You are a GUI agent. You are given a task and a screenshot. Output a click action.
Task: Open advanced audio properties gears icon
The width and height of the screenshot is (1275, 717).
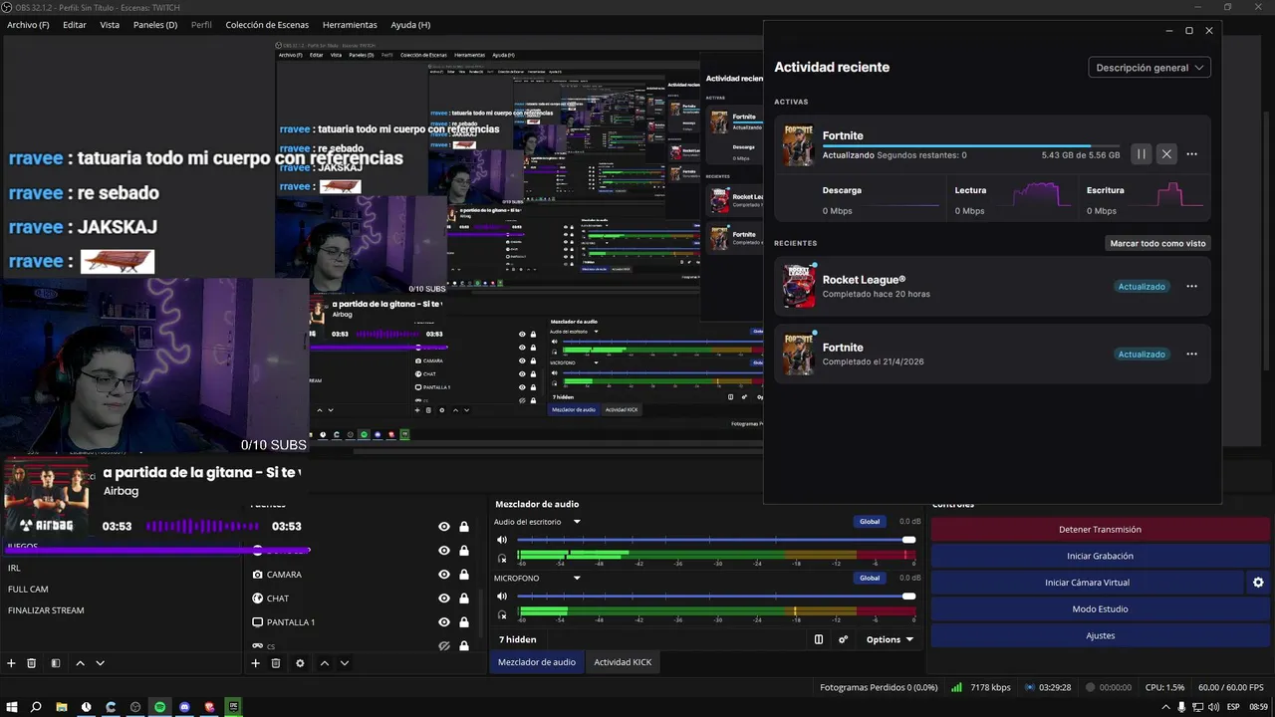point(844,639)
